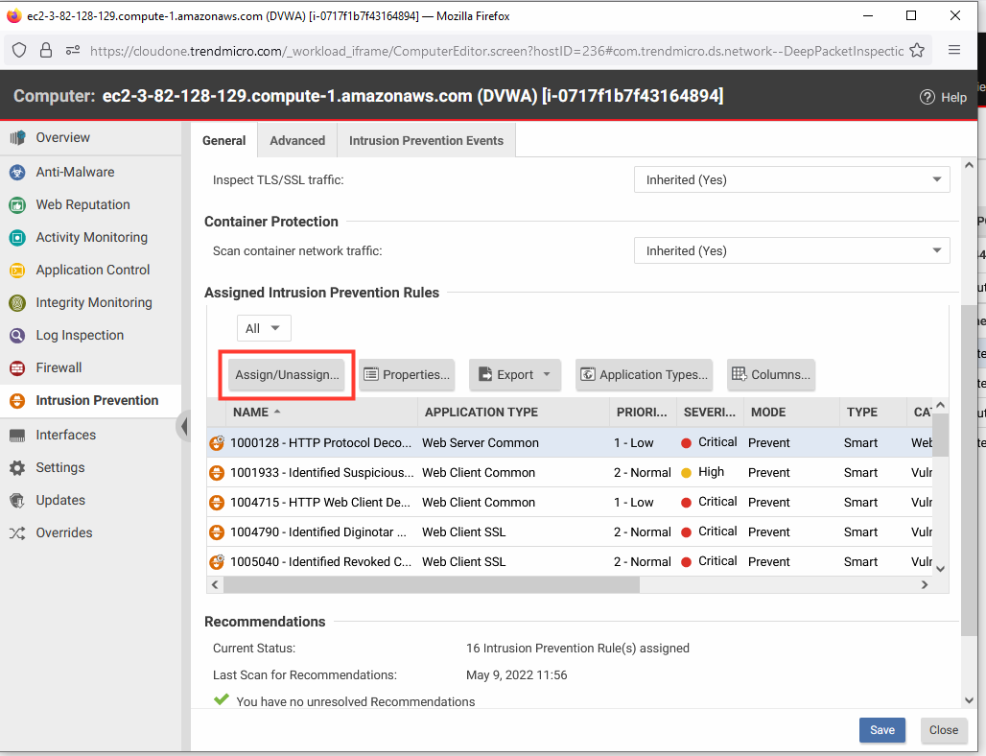This screenshot has width=986, height=756.
Task: Click the 1004790 Web Client SSL cell
Action: (464, 532)
